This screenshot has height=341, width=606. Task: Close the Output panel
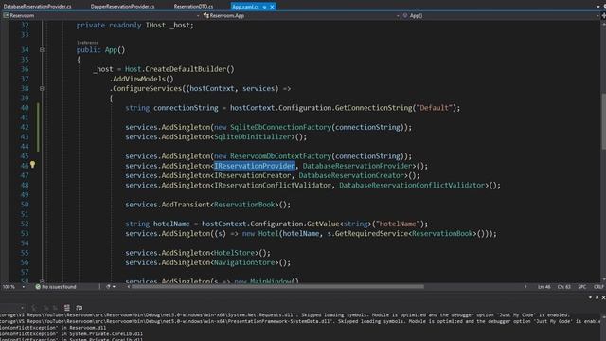click(x=603, y=297)
